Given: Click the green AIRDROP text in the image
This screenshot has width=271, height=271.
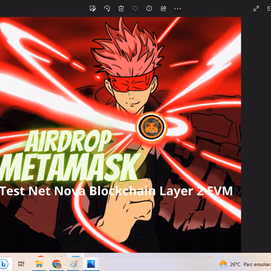Looking at the screenshot, I should click(x=69, y=141).
